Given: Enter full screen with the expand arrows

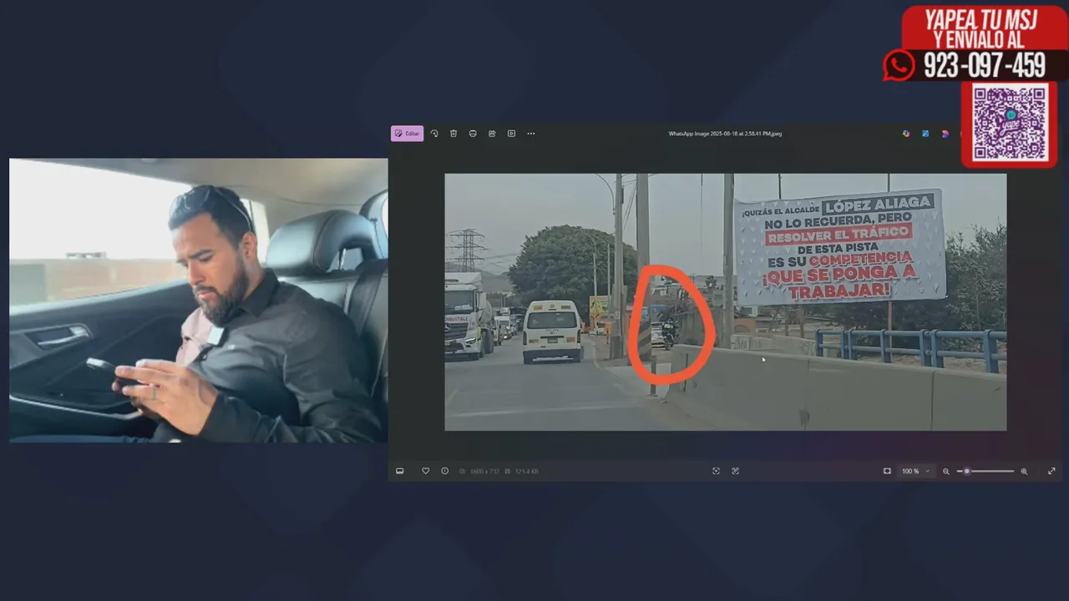Looking at the screenshot, I should (1051, 471).
